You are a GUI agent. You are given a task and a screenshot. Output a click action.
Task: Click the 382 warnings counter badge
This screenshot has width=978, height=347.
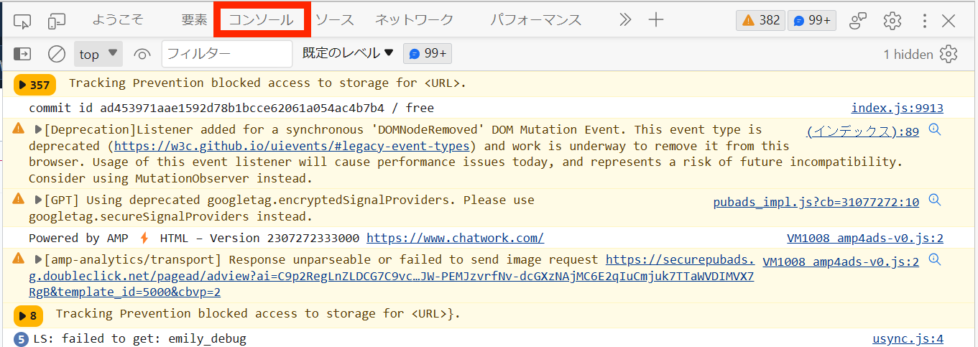(x=760, y=21)
